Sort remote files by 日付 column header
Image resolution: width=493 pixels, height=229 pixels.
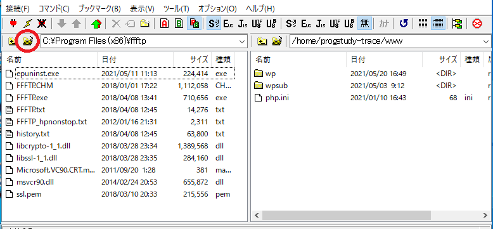[x=385, y=59]
